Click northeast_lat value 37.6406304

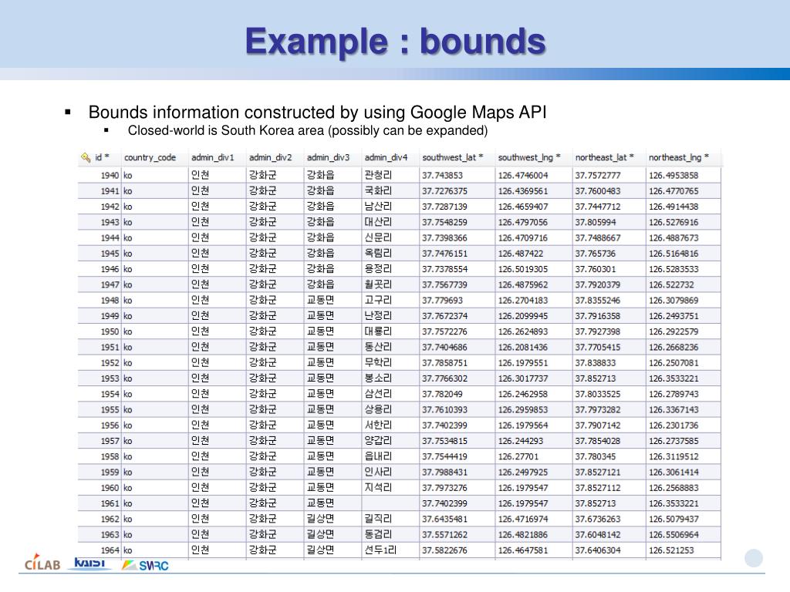point(598,550)
